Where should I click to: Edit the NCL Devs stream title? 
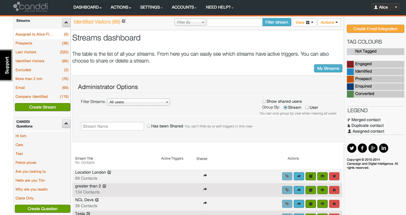97,200
